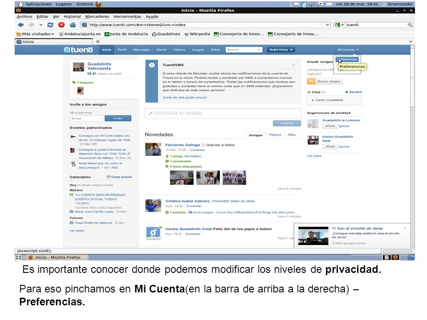Screen dimensions: 427x320
Task: Click Guardar to save the status
Action: (x=287, y=123)
